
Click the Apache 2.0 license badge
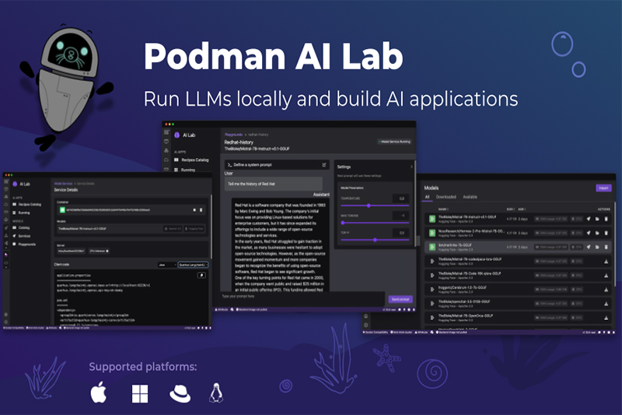coord(173,229)
